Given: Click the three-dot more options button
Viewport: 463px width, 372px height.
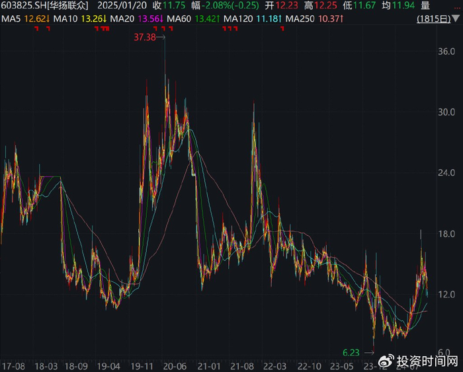Looking at the screenshot, I should [x=457, y=7].
